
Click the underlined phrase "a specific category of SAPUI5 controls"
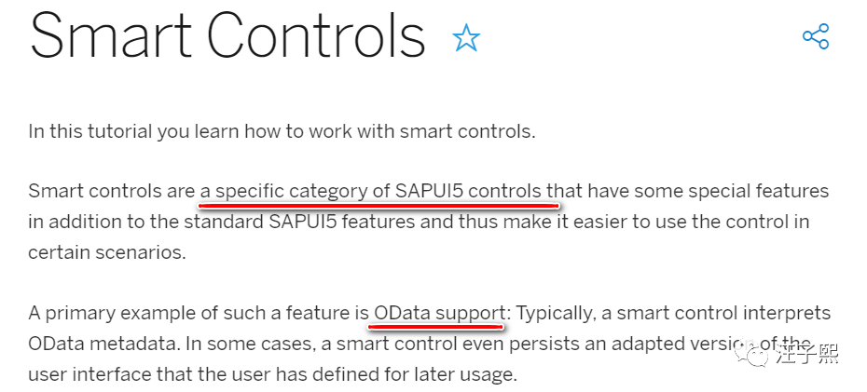tap(371, 191)
